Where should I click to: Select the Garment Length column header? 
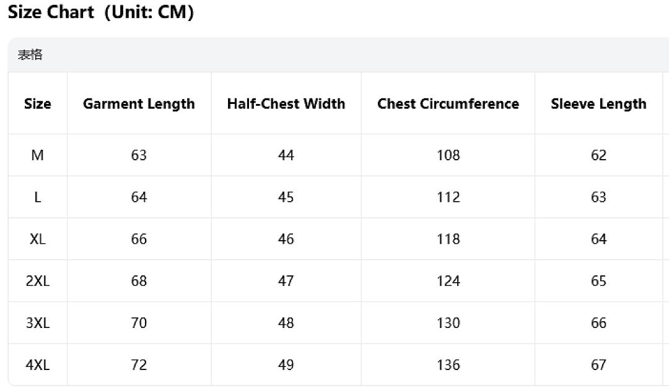139,104
